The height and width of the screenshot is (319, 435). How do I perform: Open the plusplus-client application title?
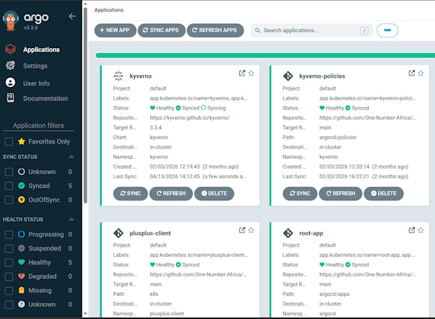tap(150, 233)
